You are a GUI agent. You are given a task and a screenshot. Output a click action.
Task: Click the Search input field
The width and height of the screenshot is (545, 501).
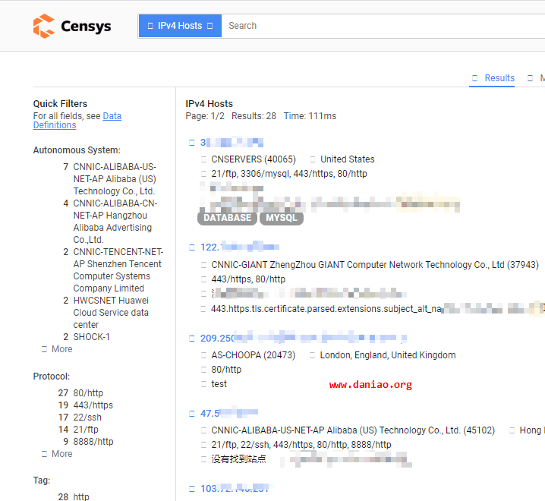(x=380, y=26)
